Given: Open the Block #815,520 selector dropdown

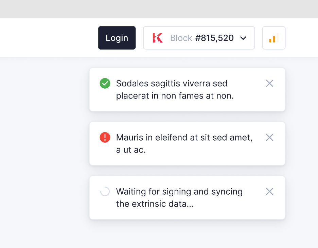Looking at the screenshot, I should pyautogui.click(x=199, y=38).
